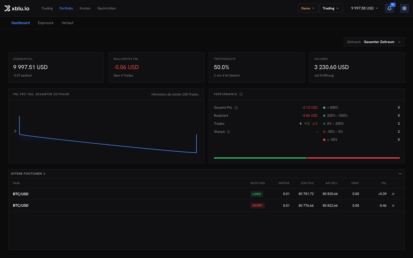
Task: Switch to the Dashboard tab
Action: [21, 23]
